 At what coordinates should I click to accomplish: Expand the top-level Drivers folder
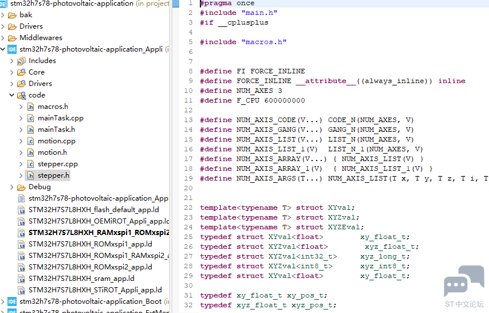(3, 26)
